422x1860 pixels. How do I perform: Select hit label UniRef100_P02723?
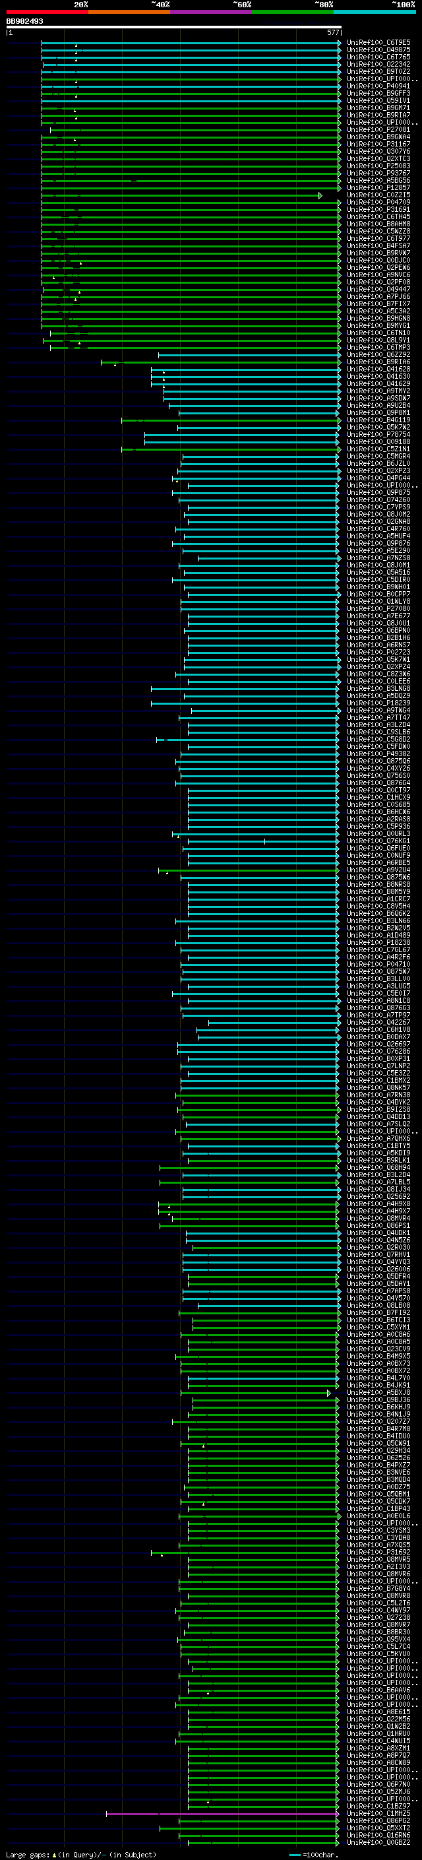click(x=378, y=652)
